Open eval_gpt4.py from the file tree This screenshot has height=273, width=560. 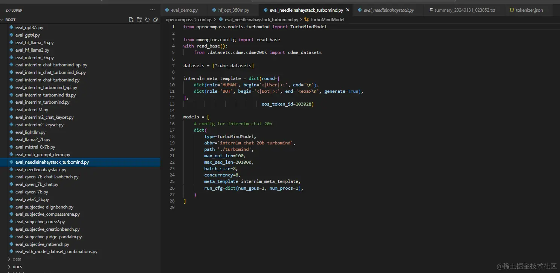[x=27, y=35]
